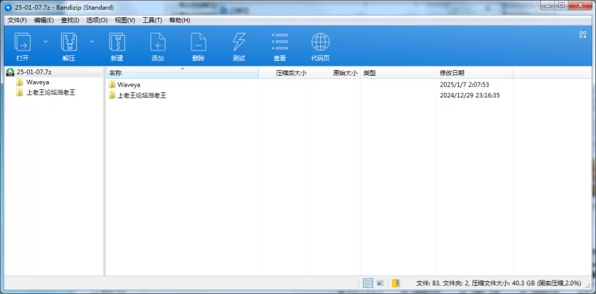
Task: Click the yellow archive info icon in status bar
Action: 396,283
